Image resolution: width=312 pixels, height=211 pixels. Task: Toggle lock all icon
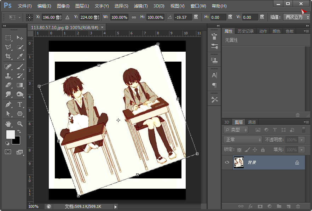tap(263, 150)
